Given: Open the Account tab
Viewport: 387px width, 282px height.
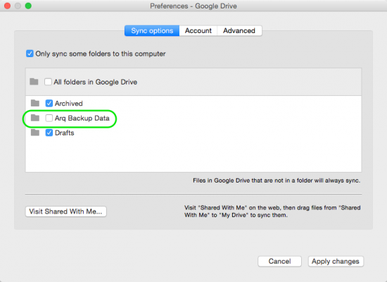Looking at the screenshot, I should pyautogui.click(x=198, y=31).
